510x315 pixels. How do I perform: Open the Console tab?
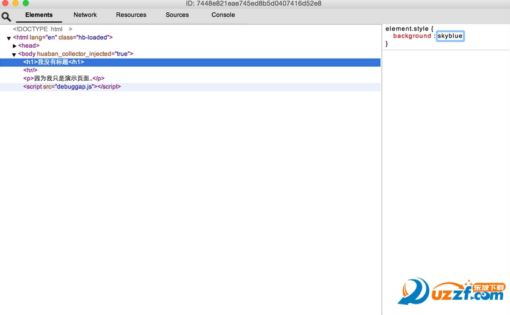[223, 15]
